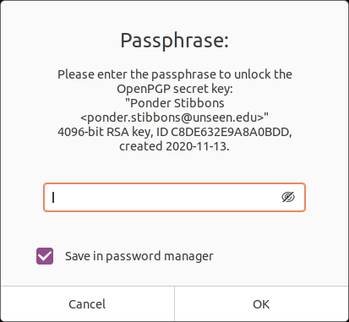The height and width of the screenshot is (322, 349).
Task: Click the key ID C8DE632E9A8A0BDD text
Action: (232, 132)
